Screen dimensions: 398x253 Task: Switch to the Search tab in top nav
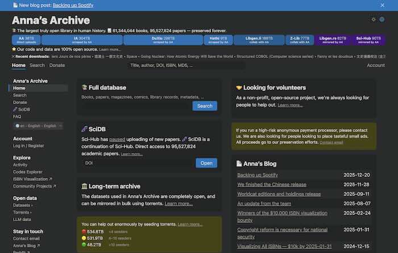point(36,65)
